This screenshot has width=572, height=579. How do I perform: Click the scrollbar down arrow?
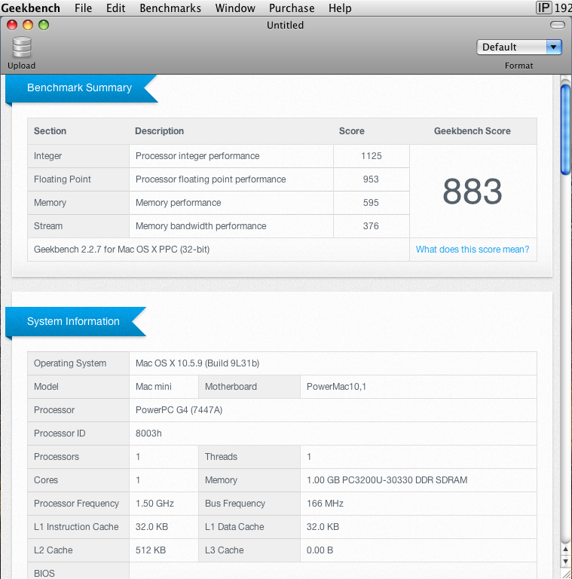(x=565, y=561)
